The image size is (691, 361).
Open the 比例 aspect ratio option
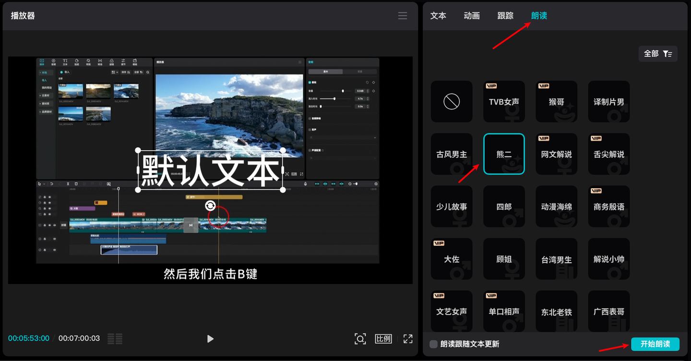click(383, 339)
